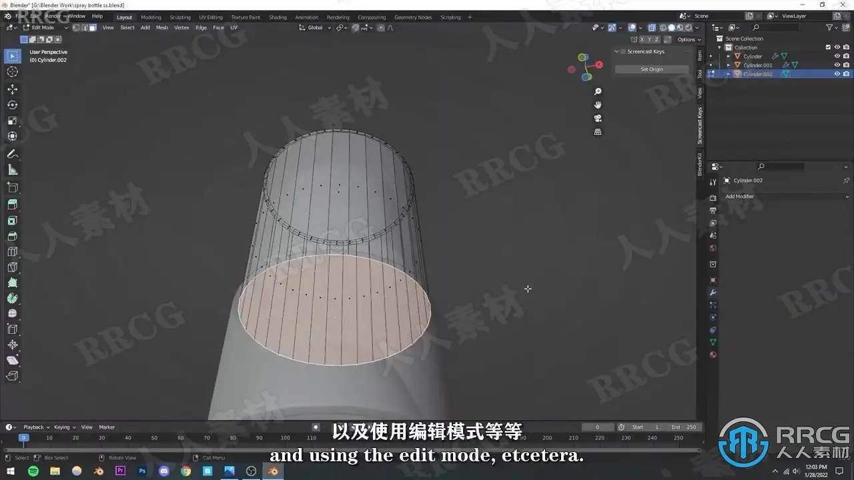Open the Global transform orientation dropdown

tap(315, 27)
